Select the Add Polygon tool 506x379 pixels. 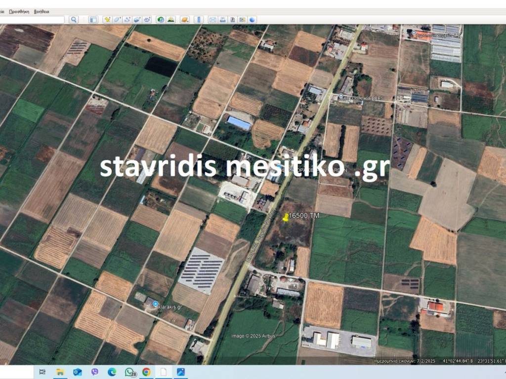[x=117, y=20]
